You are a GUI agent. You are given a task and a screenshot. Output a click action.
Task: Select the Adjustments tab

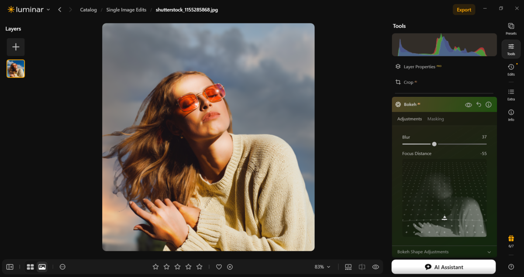click(410, 119)
